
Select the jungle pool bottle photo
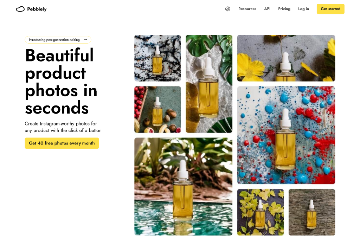coord(183,187)
